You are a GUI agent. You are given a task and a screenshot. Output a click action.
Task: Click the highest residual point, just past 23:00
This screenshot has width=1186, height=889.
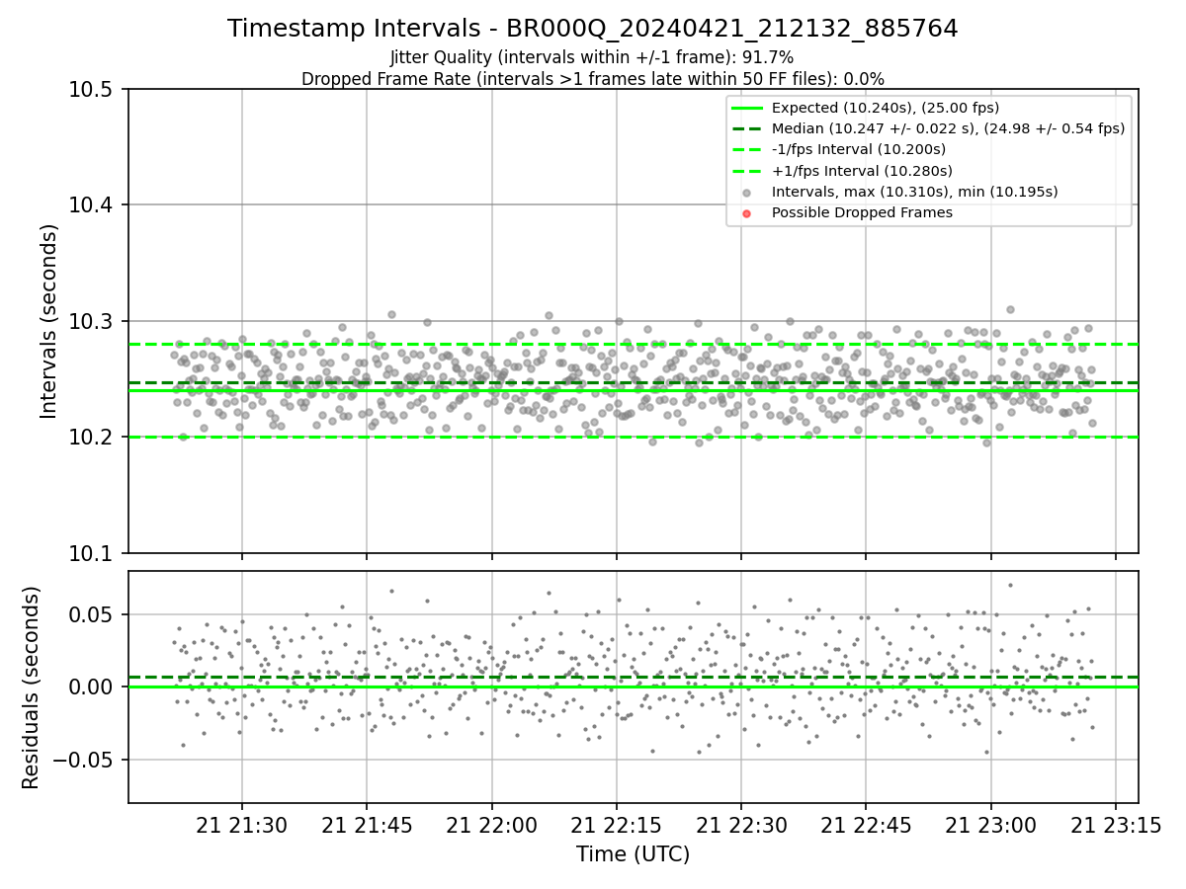(x=1010, y=585)
